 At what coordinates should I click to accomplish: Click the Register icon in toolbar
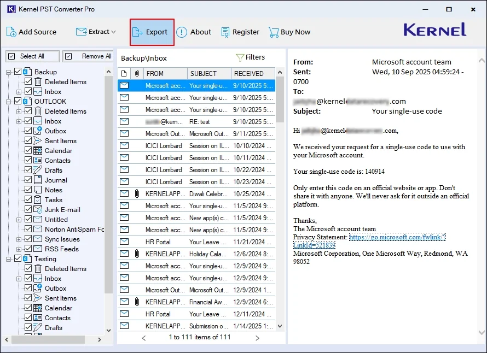tap(225, 32)
